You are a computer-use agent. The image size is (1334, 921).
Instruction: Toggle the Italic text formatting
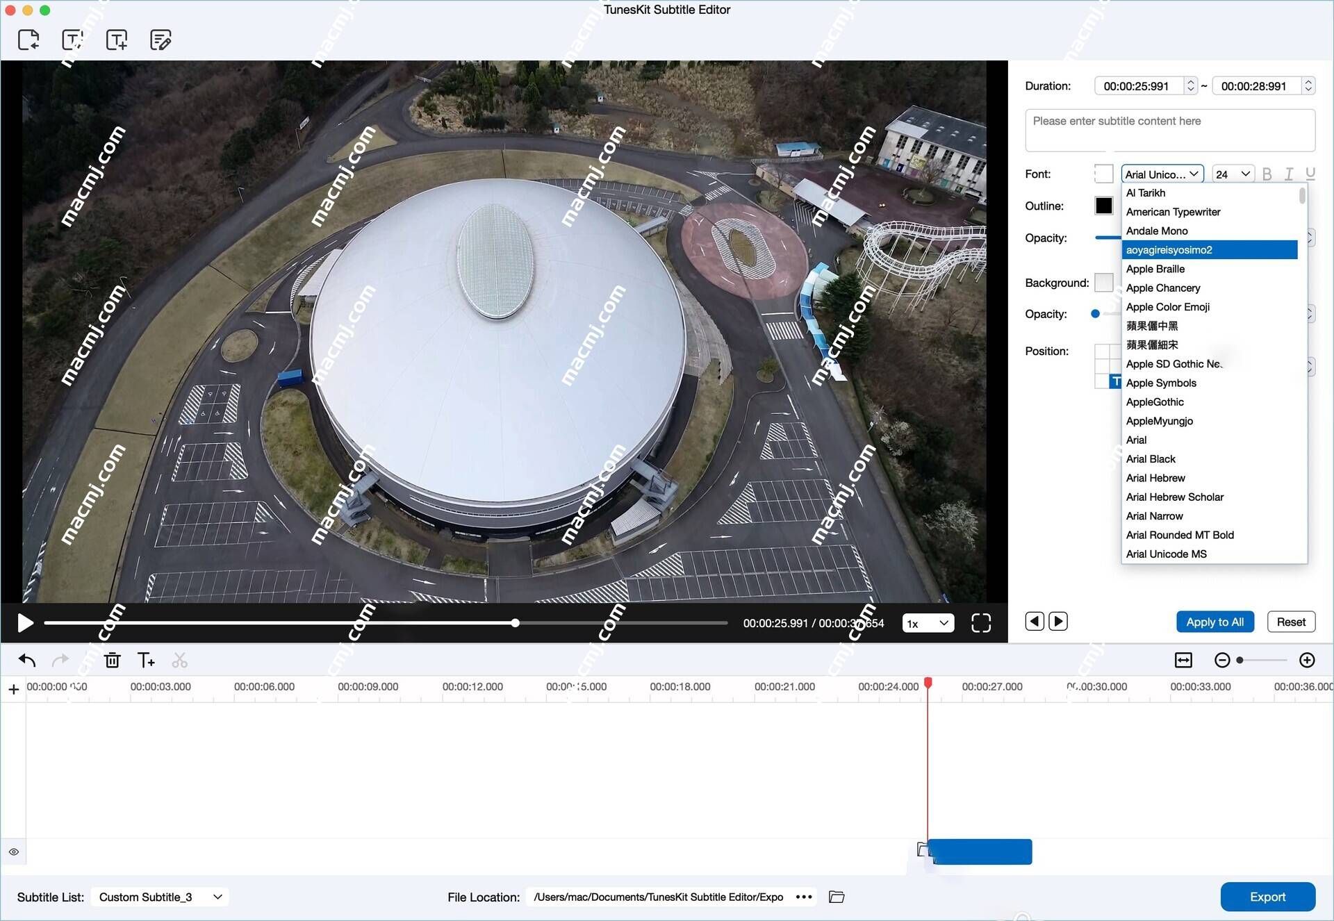(1288, 174)
